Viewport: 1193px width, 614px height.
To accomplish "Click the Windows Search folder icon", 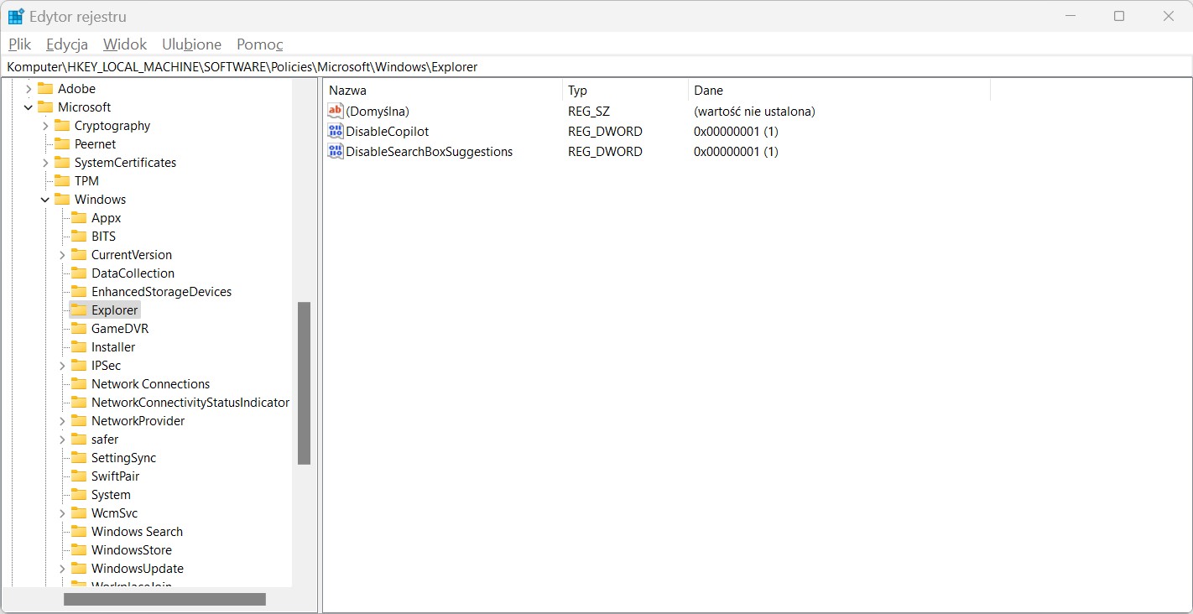I will click(79, 532).
